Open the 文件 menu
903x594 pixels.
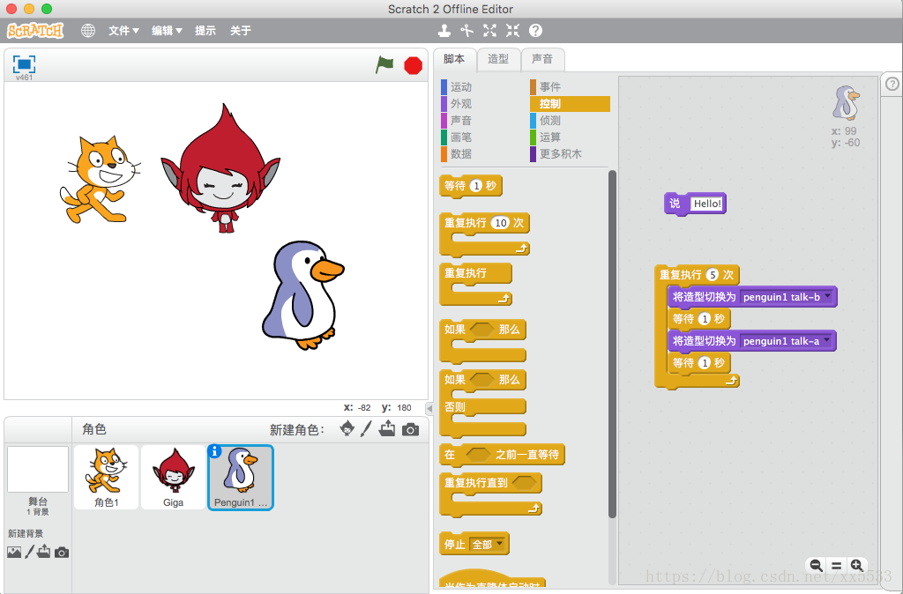[x=123, y=31]
